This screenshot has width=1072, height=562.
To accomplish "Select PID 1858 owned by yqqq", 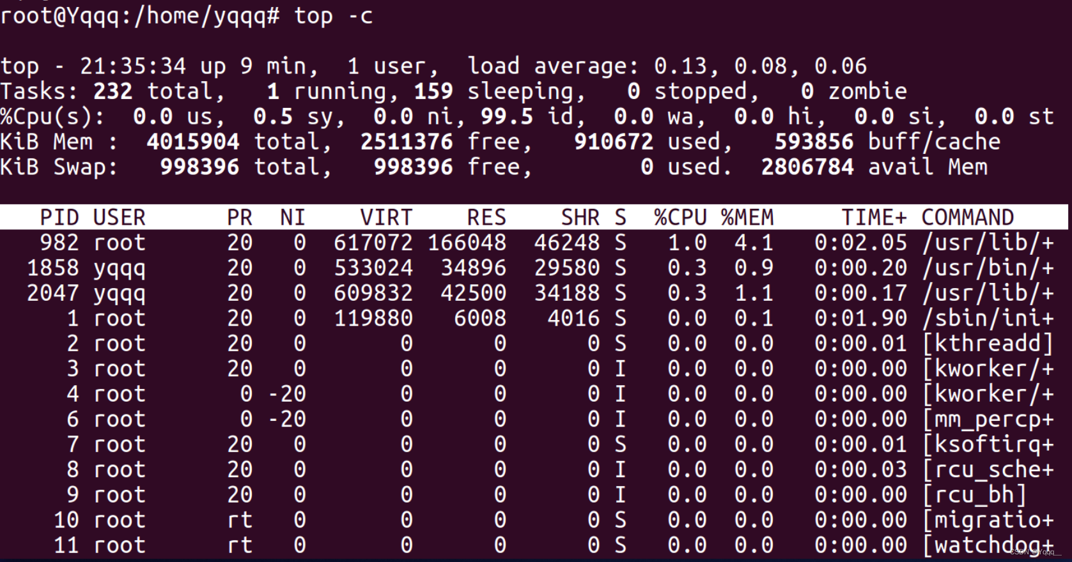I will pos(53,268).
